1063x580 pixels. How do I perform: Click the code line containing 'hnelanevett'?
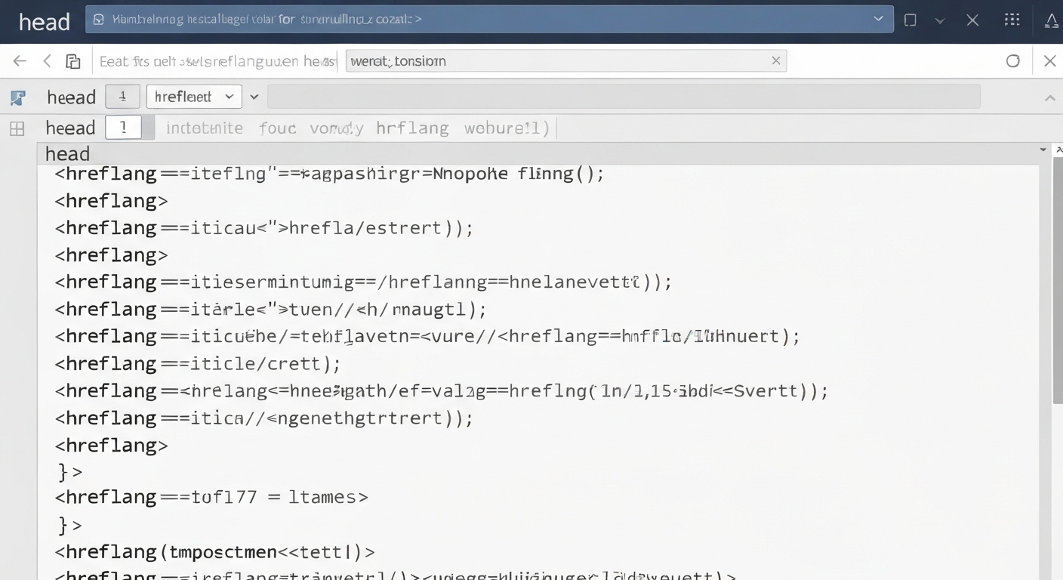point(363,282)
